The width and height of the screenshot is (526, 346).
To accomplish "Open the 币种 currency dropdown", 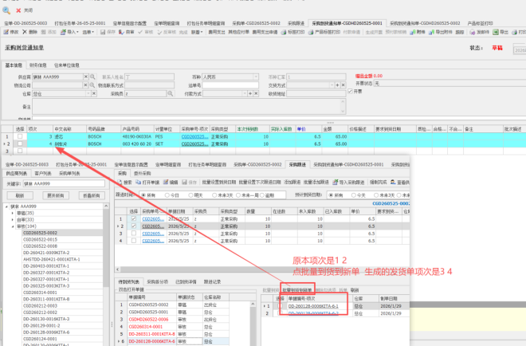I will 256,77.
